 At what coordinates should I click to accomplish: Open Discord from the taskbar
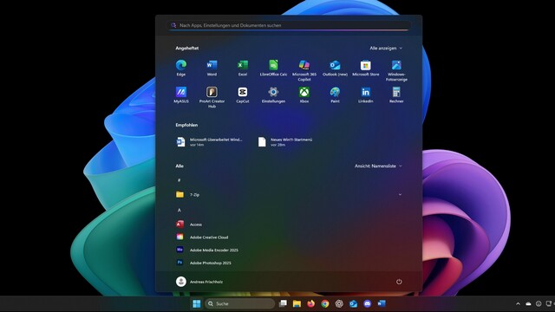click(368, 303)
